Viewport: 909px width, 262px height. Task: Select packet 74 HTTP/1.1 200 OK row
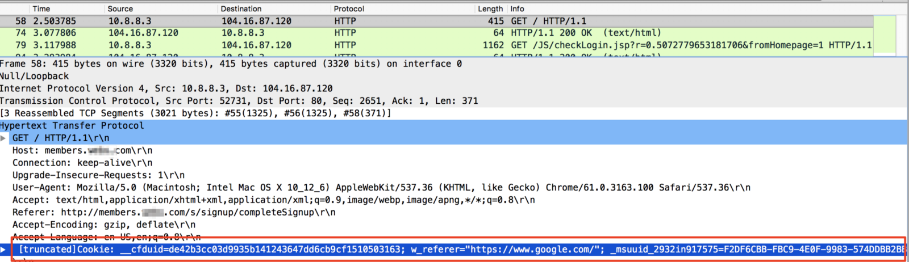click(436, 33)
